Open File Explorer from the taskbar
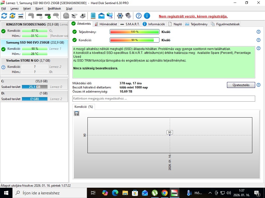Viewport: 265px width, 198px height. 125,193
